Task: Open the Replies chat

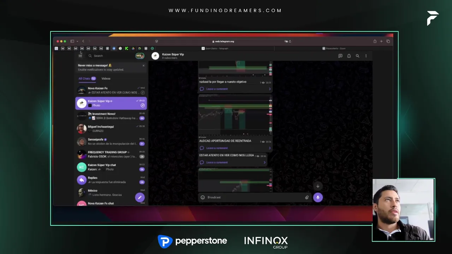Action: pyautogui.click(x=111, y=180)
